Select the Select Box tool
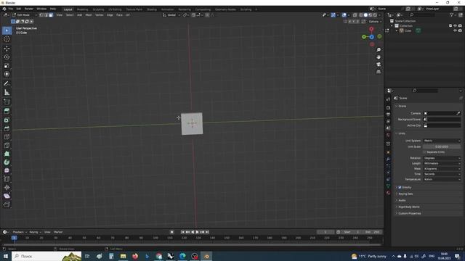Screen dimensions: 465x261 pos(7,30)
